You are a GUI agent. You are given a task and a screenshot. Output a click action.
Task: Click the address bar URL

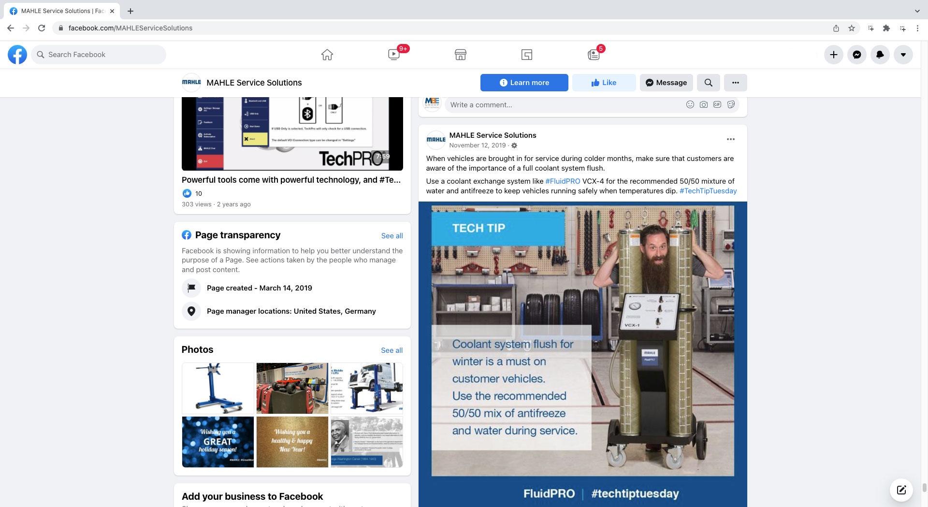click(x=130, y=28)
